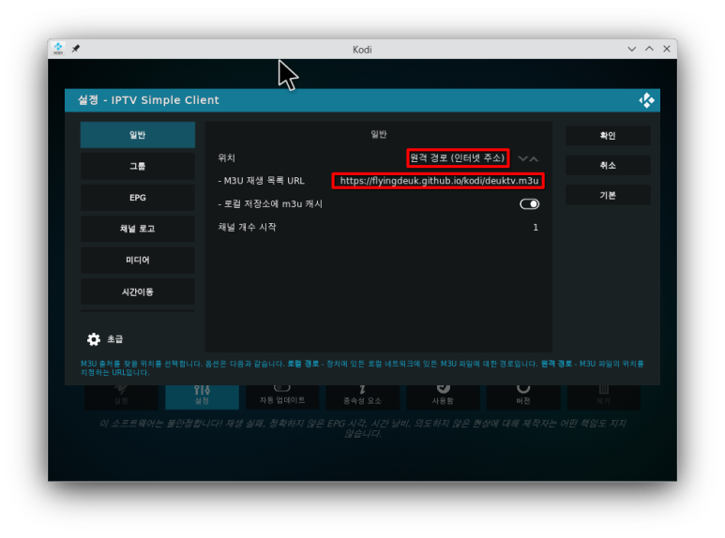Image resolution: width=725 pixels, height=538 pixels.
Task: Maximize the Kodi window
Action: point(649,49)
